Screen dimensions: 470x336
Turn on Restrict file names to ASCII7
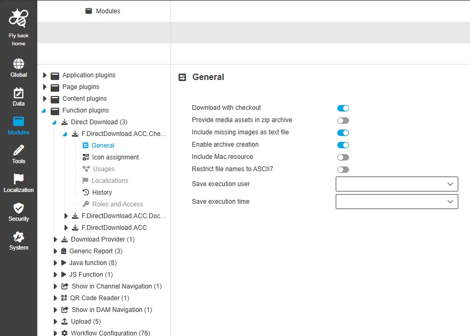[343, 170]
